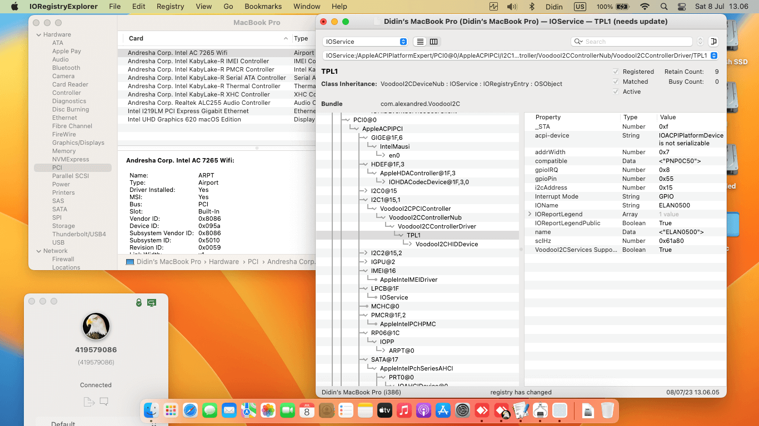Viewport: 759px width, 426px height.
Task: Toggle the inspector sidebar panel icon
Action: 713,42
